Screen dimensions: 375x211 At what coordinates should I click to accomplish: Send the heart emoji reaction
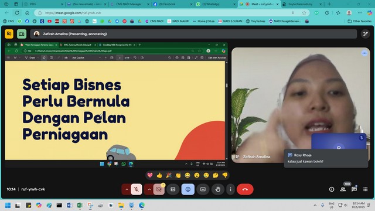150,175
